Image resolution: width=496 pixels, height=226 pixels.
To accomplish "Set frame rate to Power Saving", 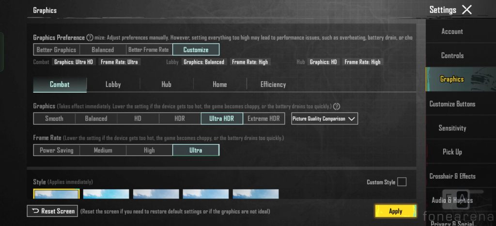I will point(57,150).
